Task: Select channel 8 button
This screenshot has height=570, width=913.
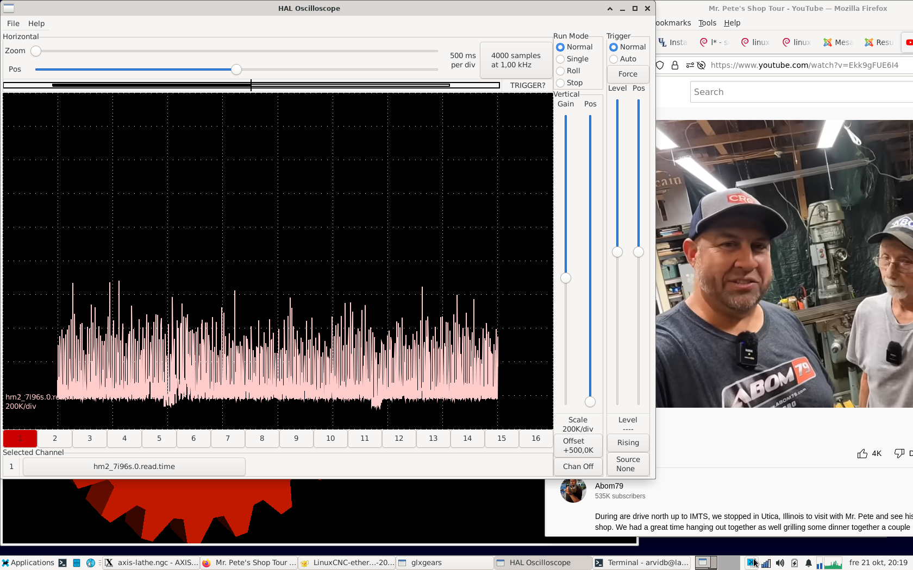Action: (x=262, y=438)
